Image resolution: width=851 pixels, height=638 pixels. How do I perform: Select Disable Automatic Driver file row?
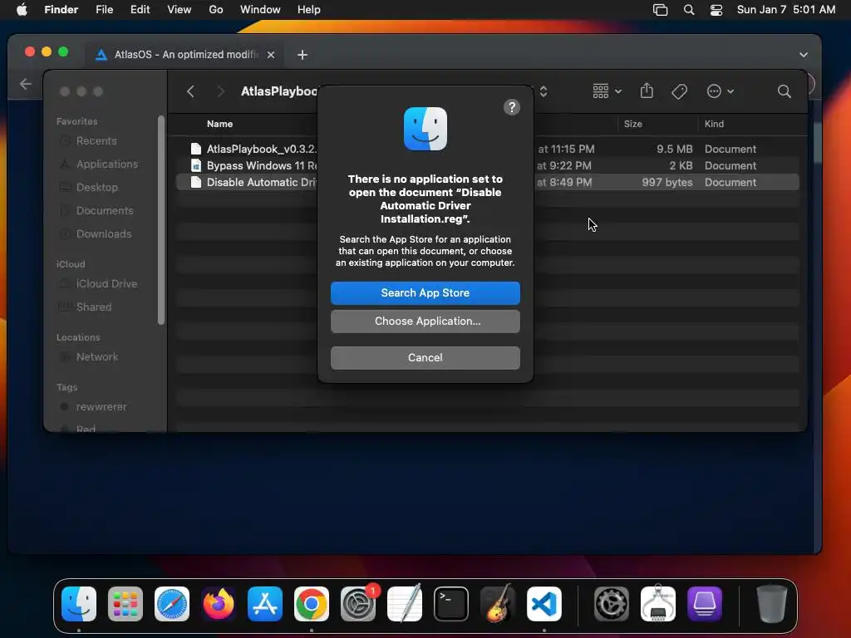(x=487, y=182)
